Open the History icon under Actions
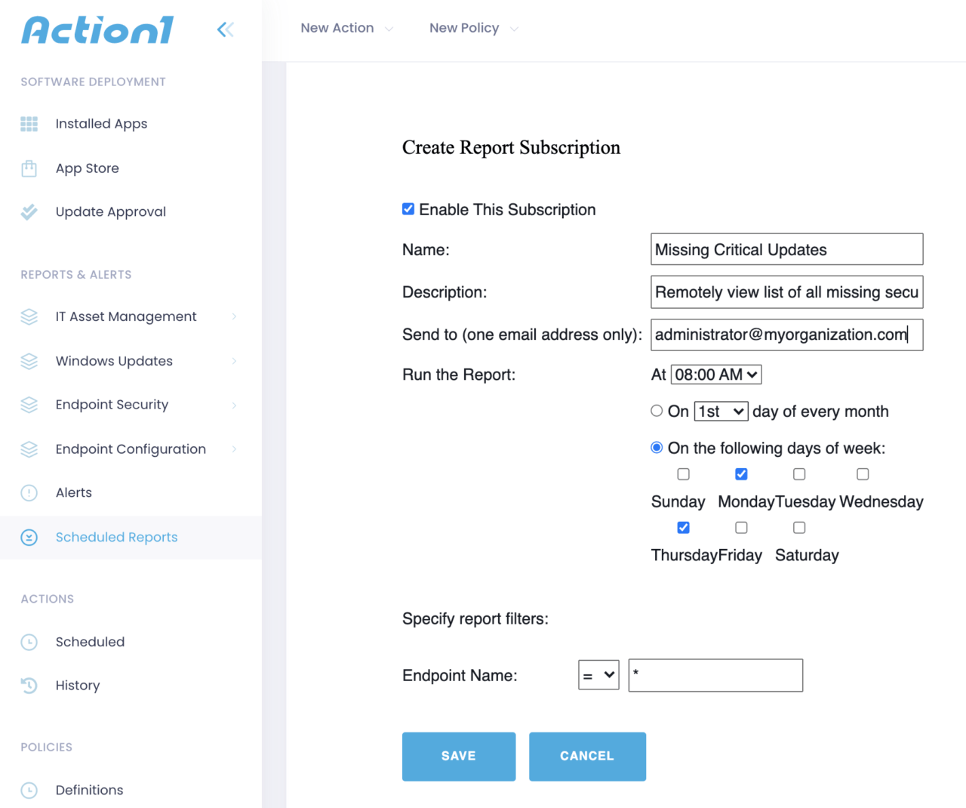This screenshot has height=808, width=966. pyautogui.click(x=29, y=686)
